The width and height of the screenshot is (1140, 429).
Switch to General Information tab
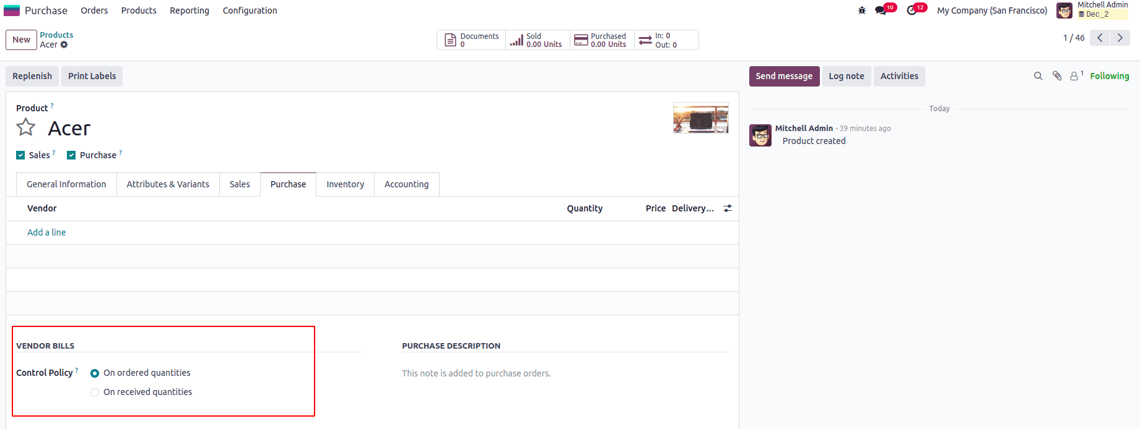coord(66,184)
